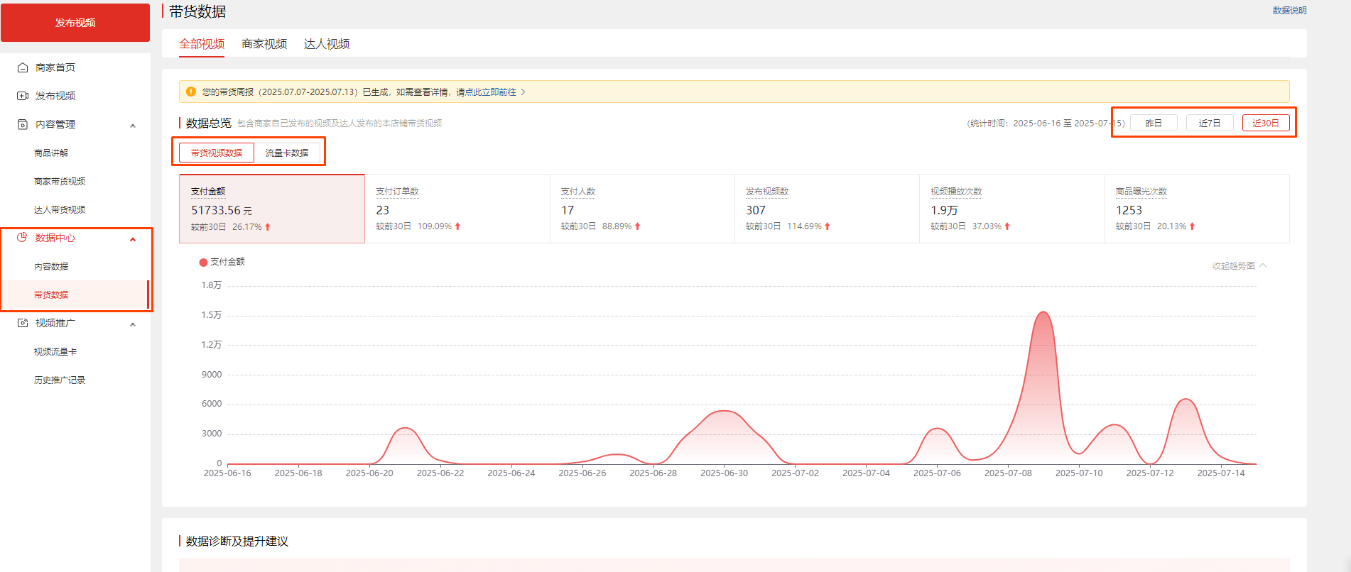Click the 数据中心 pie chart icon
This screenshot has width=1351, height=572.
(x=22, y=238)
